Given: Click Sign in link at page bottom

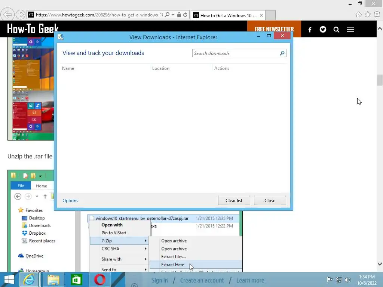Looking at the screenshot, I should (159, 280).
